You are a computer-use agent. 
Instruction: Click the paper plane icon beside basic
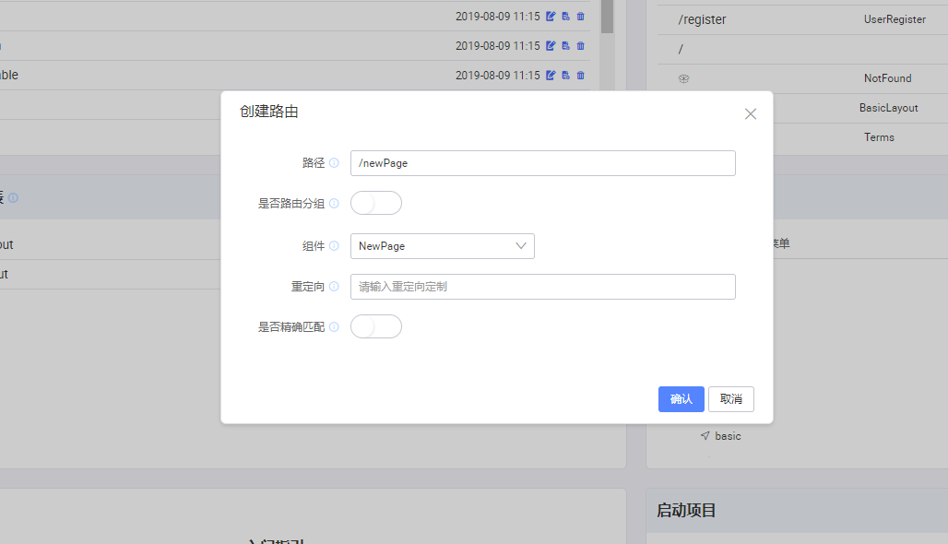pos(705,435)
